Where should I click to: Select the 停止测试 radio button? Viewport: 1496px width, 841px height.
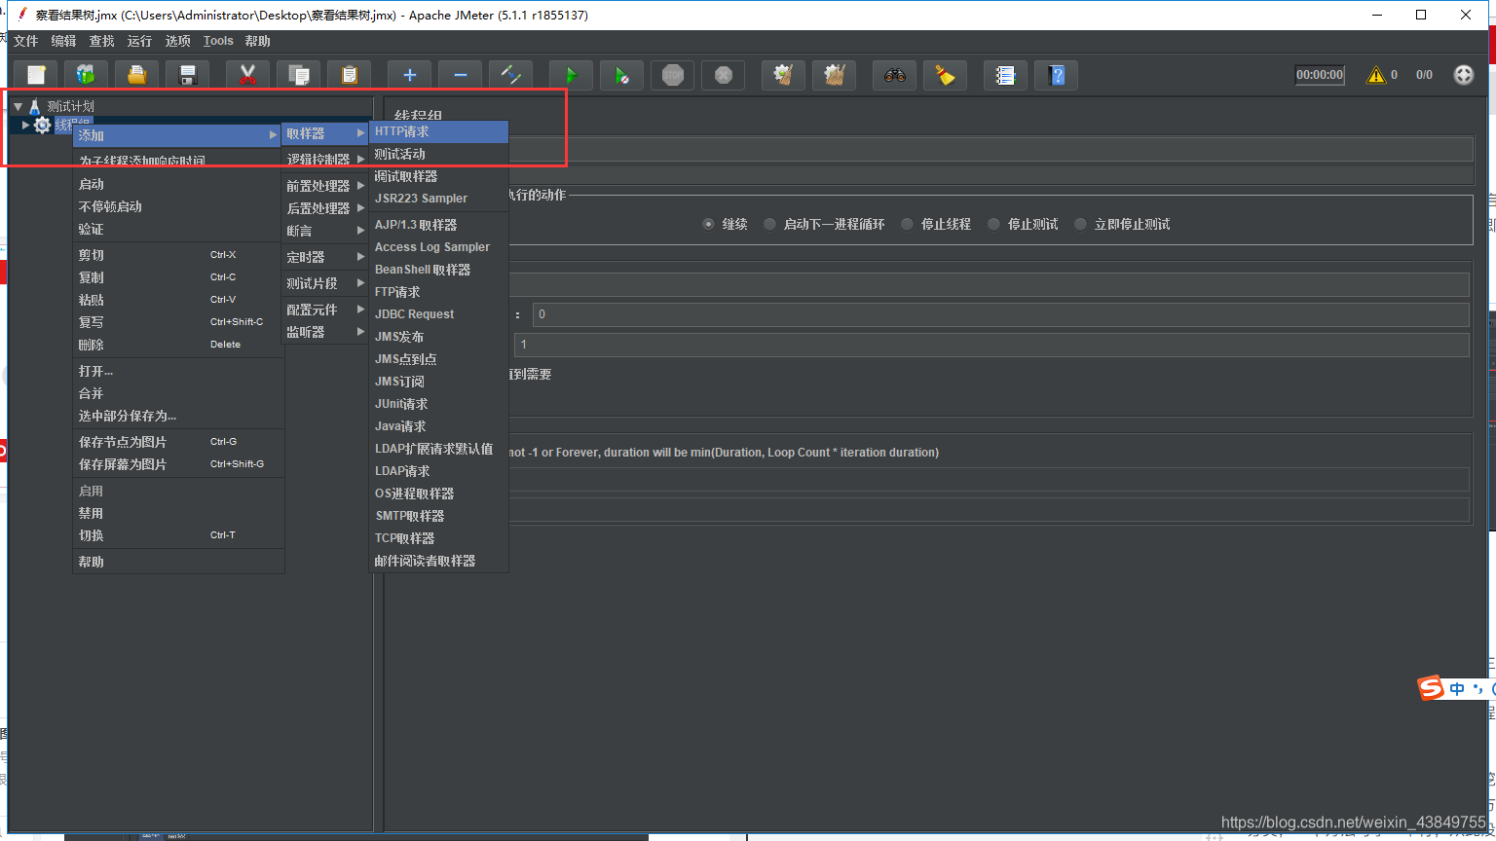[993, 224]
